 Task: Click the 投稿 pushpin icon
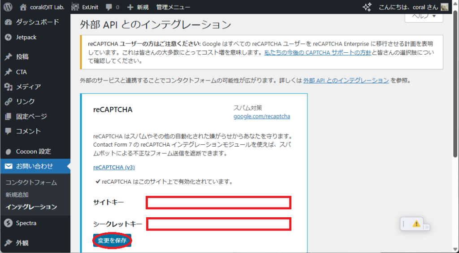(x=8, y=57)
